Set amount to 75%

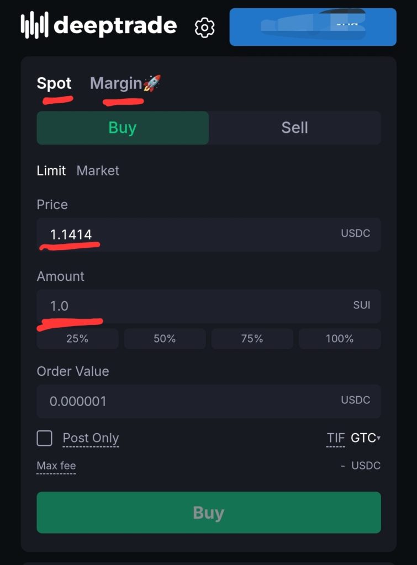click(252, 339)
